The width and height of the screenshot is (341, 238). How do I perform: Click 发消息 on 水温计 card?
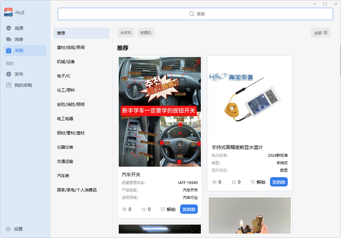pyautogui.click(x=279, y=182)
